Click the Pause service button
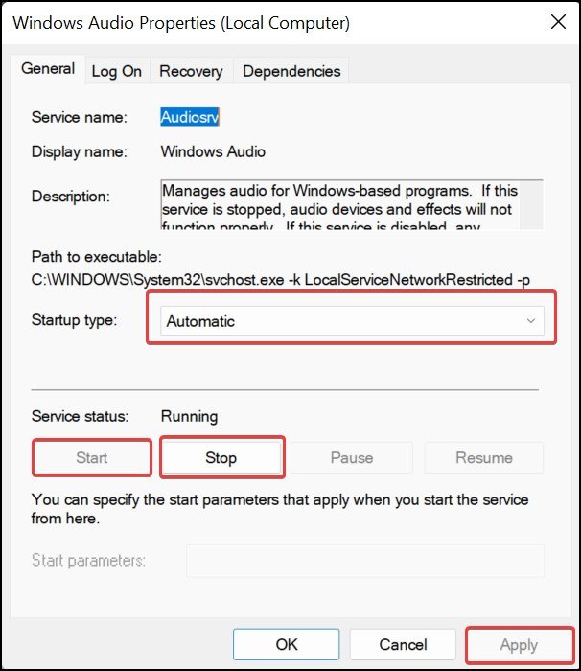The height and width of the screenshot is (671, 581). pos(352,458)
